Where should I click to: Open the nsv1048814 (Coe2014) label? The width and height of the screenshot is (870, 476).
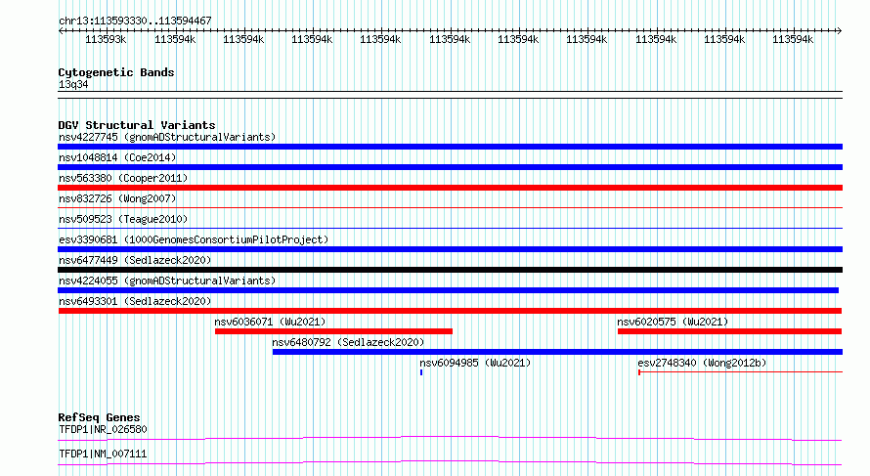[x=117, y=157]
